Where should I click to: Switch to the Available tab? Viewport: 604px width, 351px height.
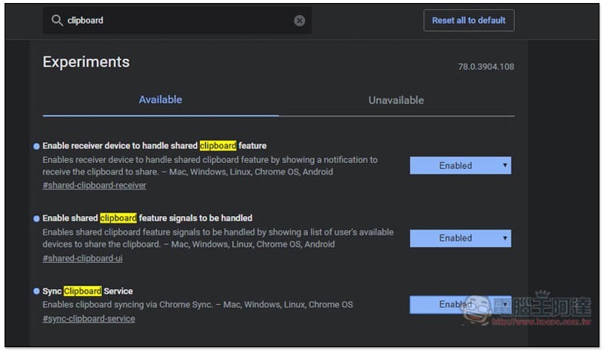point(160,100)
